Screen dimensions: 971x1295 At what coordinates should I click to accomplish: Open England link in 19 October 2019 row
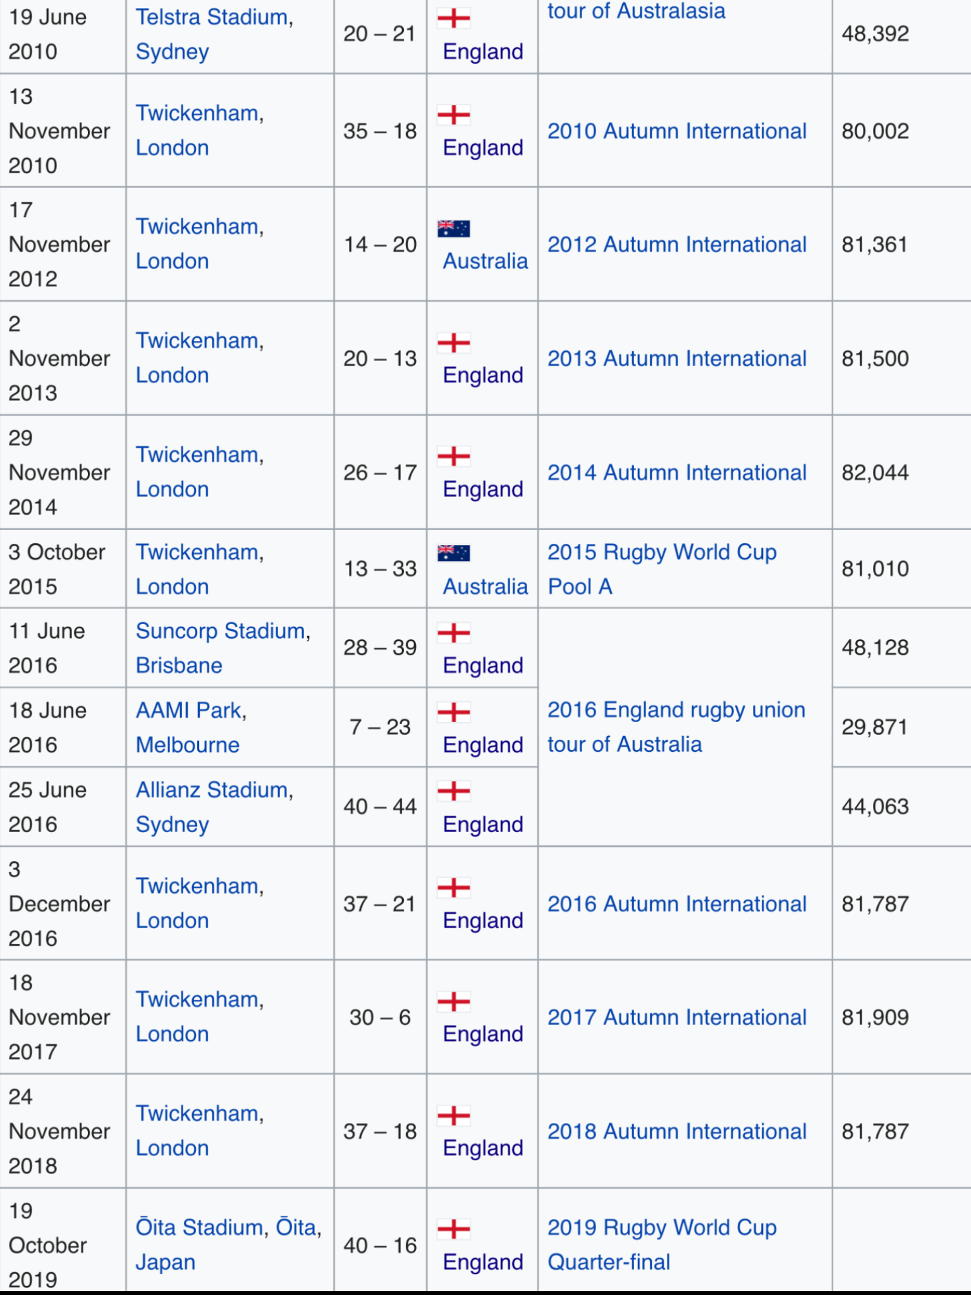click(483, 1261)
